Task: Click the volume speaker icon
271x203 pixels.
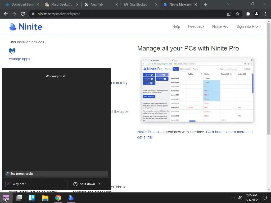Action: click(x=240, y=198)
